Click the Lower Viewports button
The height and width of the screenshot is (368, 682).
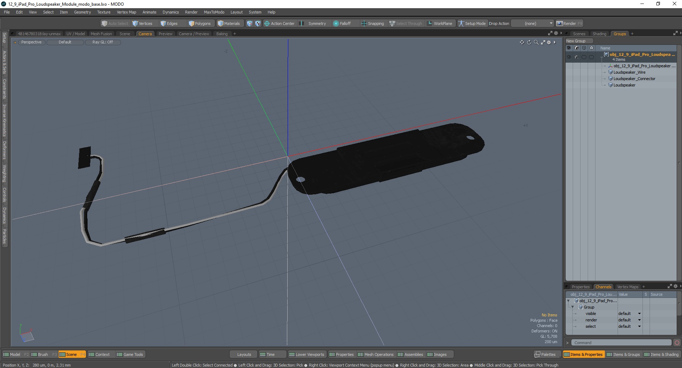307,354
